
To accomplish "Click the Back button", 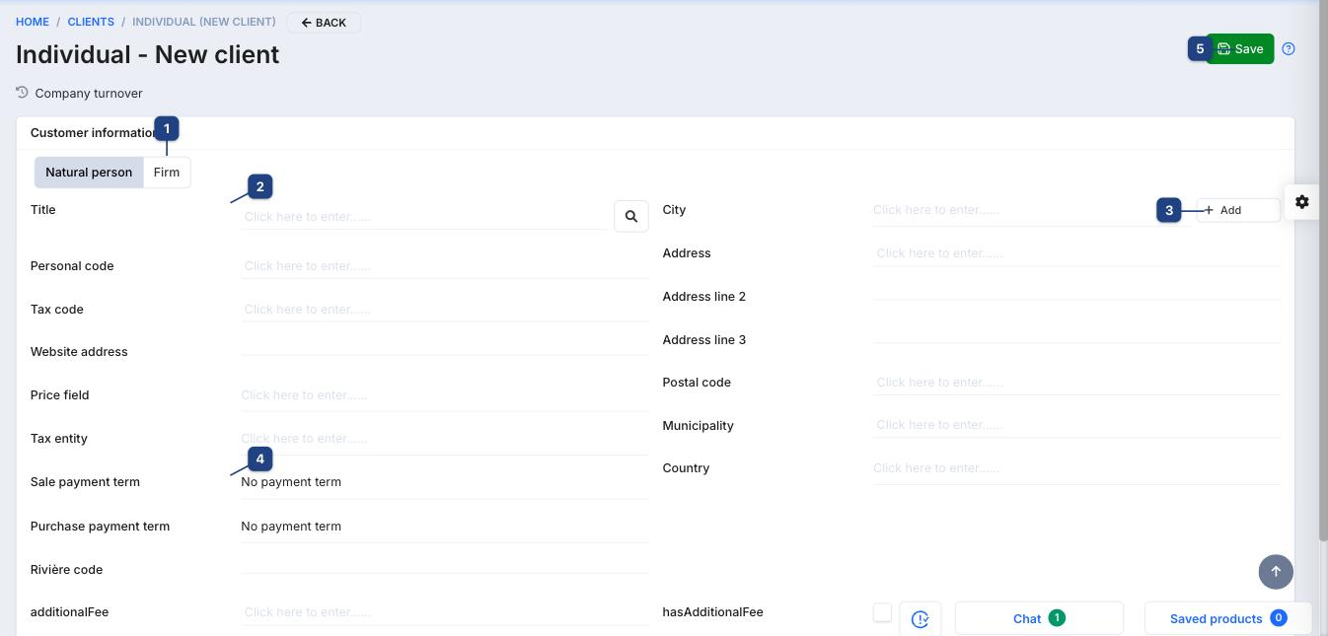I will point(324,23).
